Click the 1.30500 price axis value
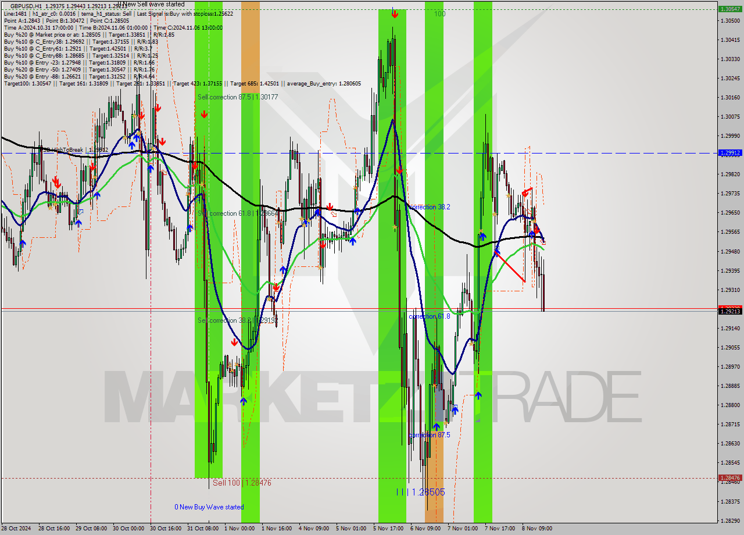This screenshot has height=535, width=744. tap(730, 20)
